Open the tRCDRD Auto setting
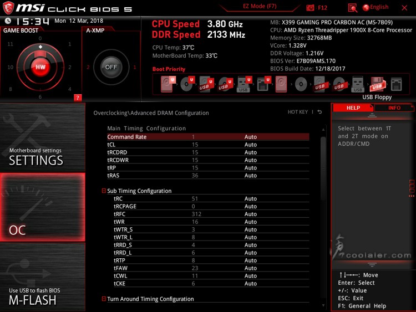 [x=251, y=152]
